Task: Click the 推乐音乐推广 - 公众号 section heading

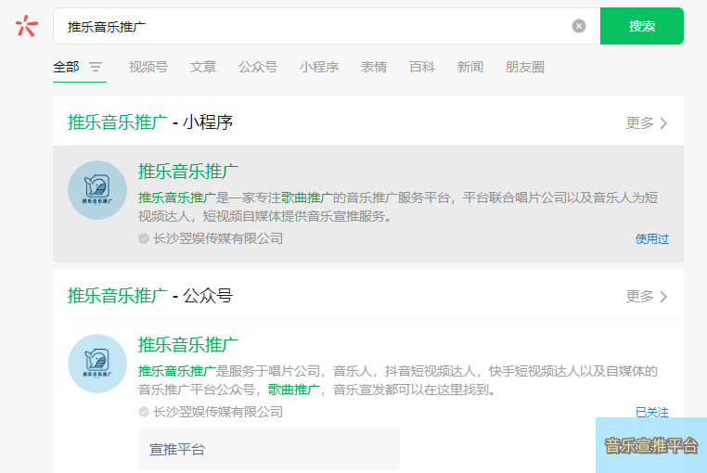Action: click(150, 296)
